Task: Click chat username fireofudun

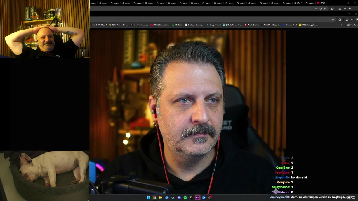Action: point(282,173)
